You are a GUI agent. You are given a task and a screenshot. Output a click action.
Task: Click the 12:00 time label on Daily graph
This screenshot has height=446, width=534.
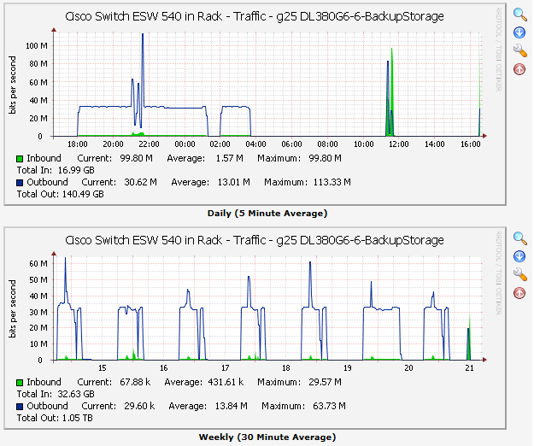point(398,144)
